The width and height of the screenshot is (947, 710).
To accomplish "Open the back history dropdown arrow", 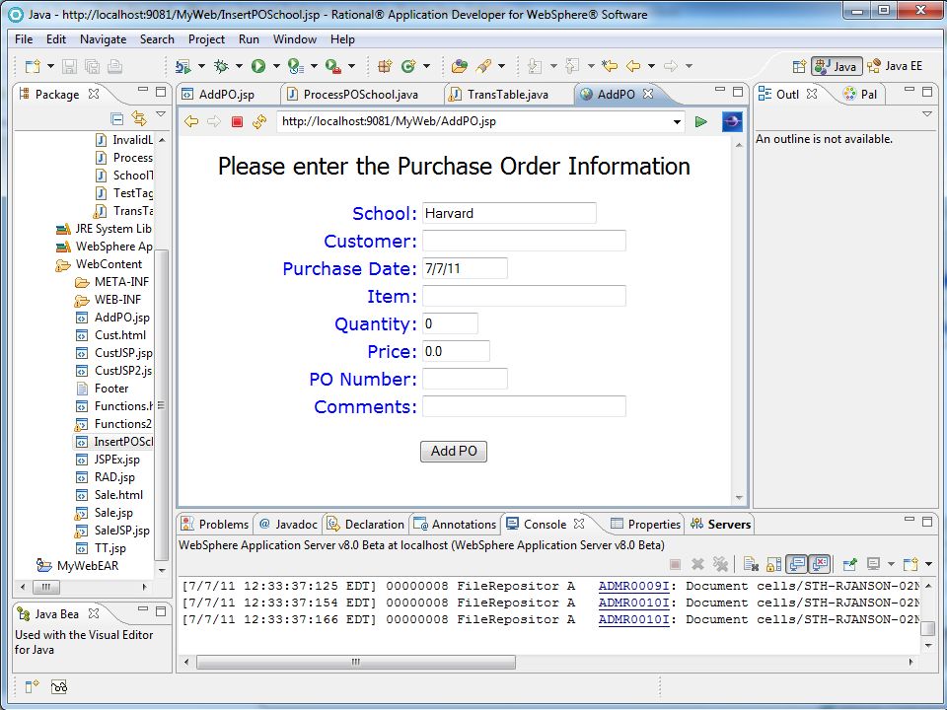I will click(651, 66).
